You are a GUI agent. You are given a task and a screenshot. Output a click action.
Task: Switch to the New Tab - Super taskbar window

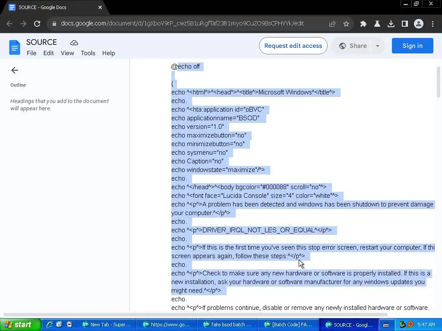pyautogui.click(x=106, y=325)
